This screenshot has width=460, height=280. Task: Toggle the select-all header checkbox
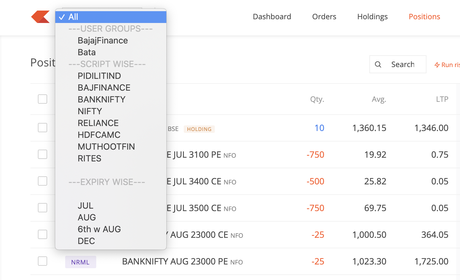coord(43,99)
